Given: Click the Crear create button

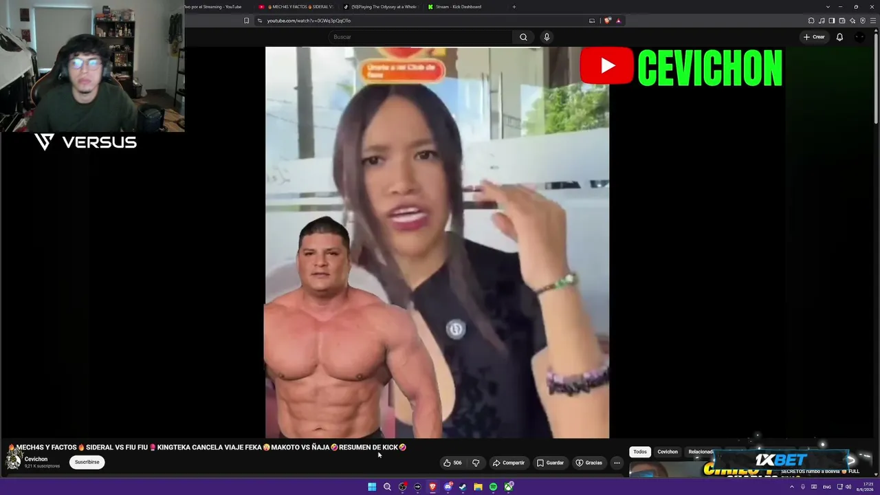Looking at the screenshot, I should 814,37.
